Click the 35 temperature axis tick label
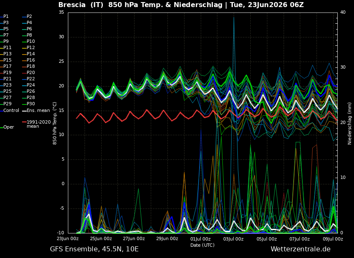The image size is (354, 258). [x=61, y=12]
